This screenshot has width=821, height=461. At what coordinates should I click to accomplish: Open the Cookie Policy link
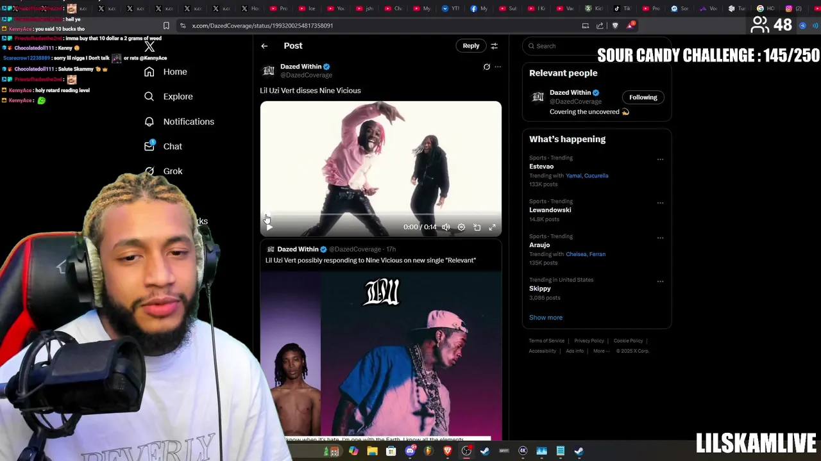[x=628, y=341]
